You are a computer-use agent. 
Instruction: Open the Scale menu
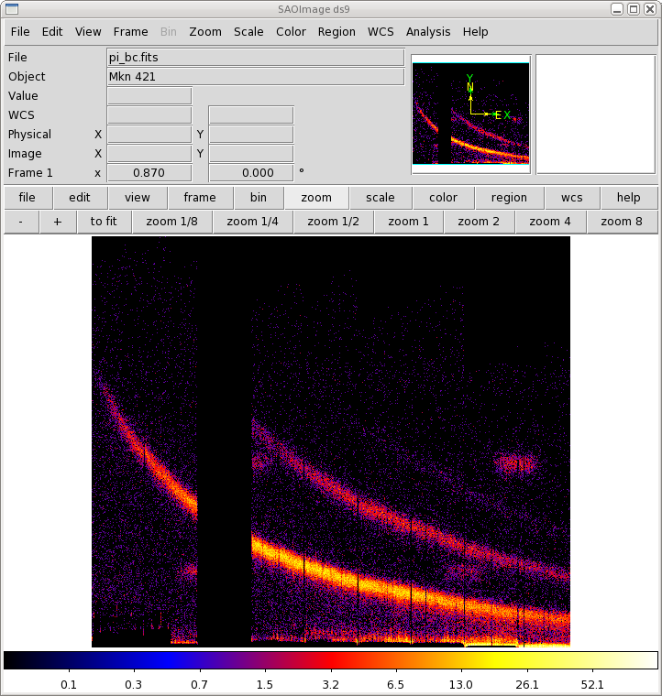click(x=248, y=32)
